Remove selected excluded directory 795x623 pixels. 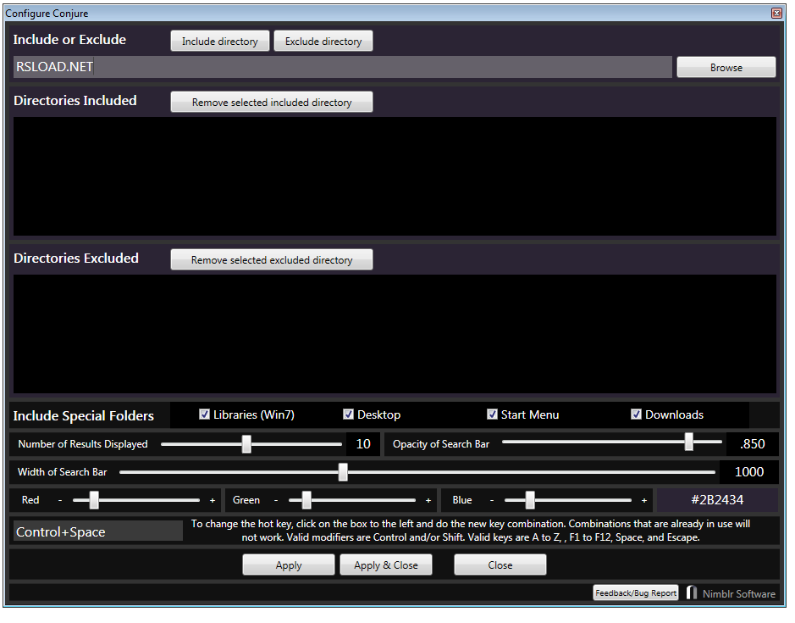point(272,260)
